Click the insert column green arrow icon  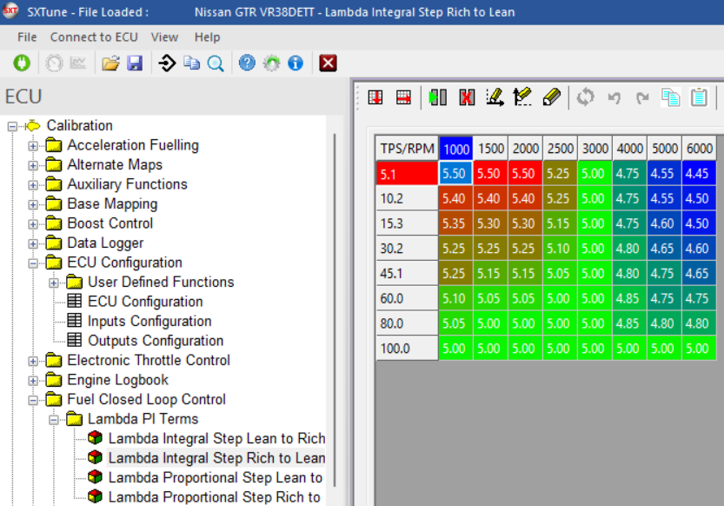click(437, 97)
